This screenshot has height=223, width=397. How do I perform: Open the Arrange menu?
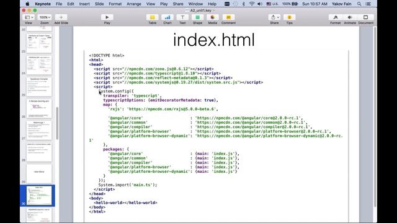(134, 4)
